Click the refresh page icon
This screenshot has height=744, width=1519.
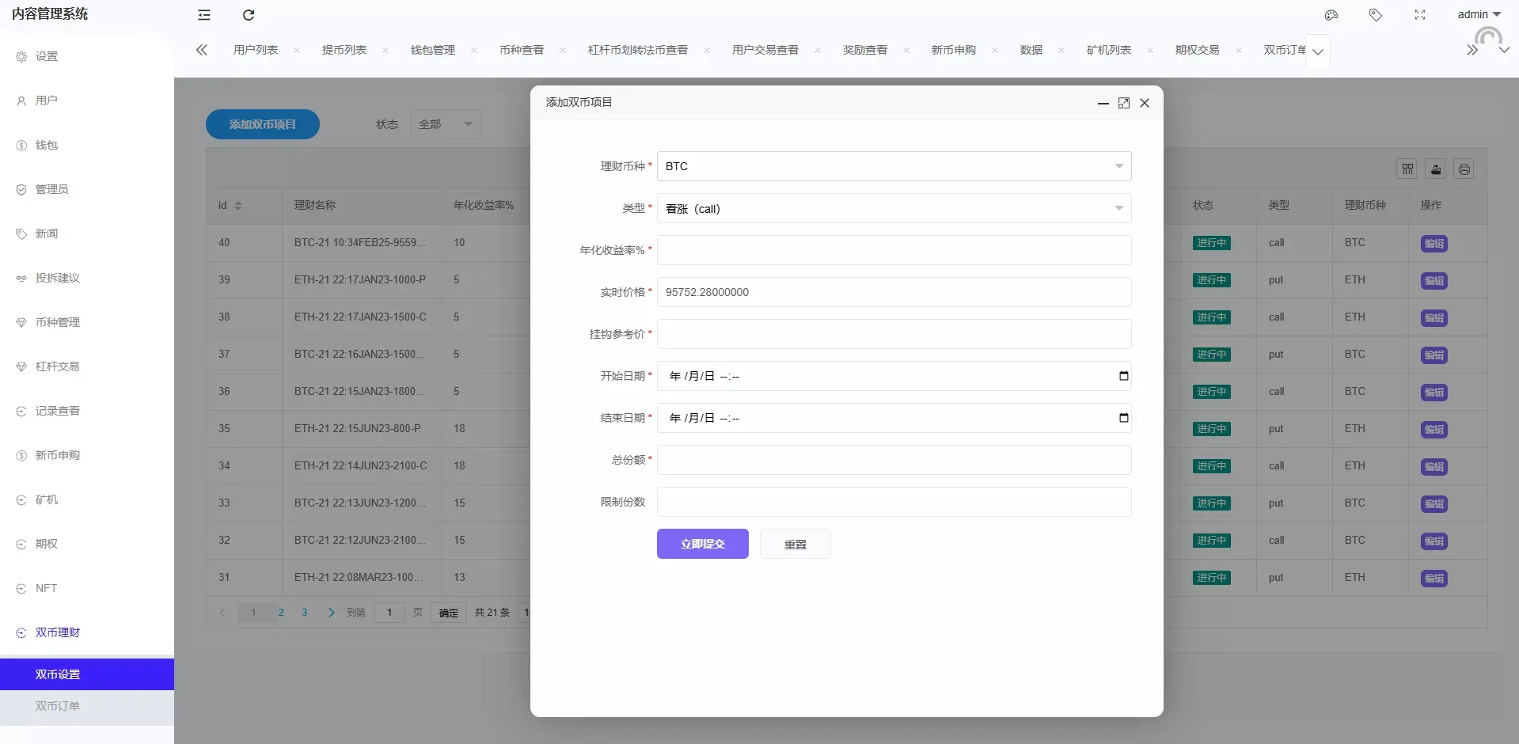[248, 15]
